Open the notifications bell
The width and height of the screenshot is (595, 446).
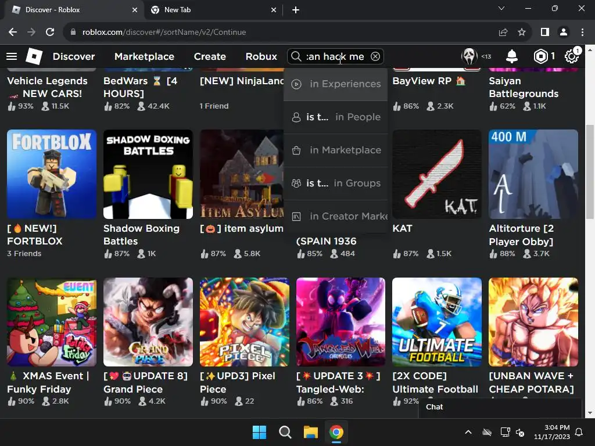[512, 56]
